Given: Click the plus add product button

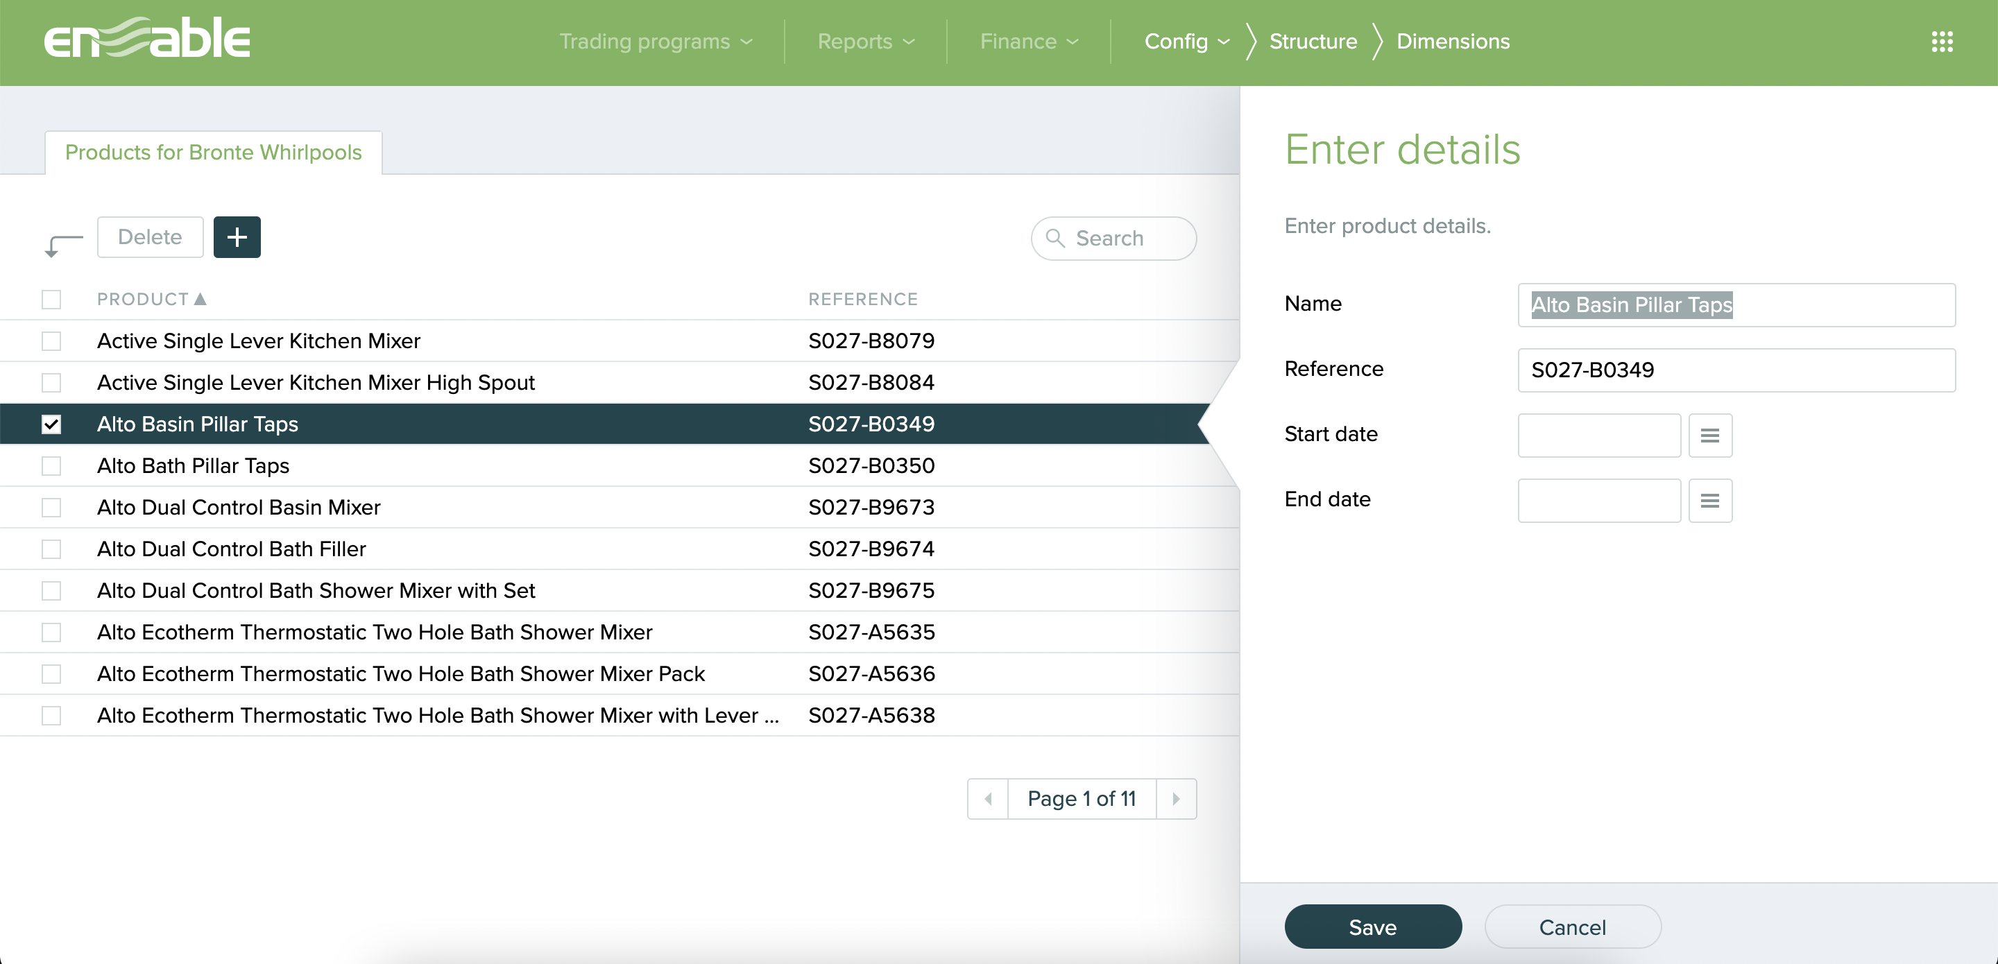Looking at the screenshot, I should tap(237, 236).
